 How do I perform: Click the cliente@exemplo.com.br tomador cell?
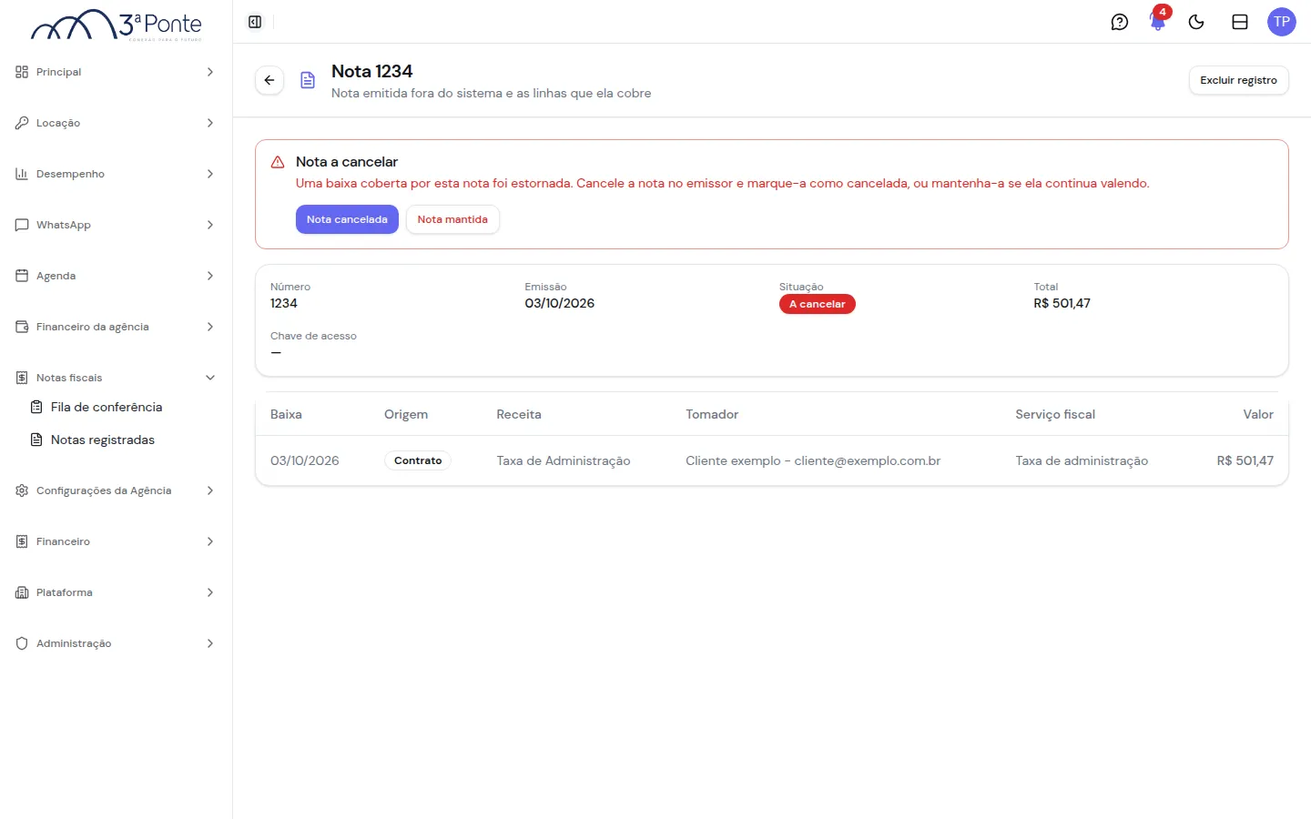813,460
